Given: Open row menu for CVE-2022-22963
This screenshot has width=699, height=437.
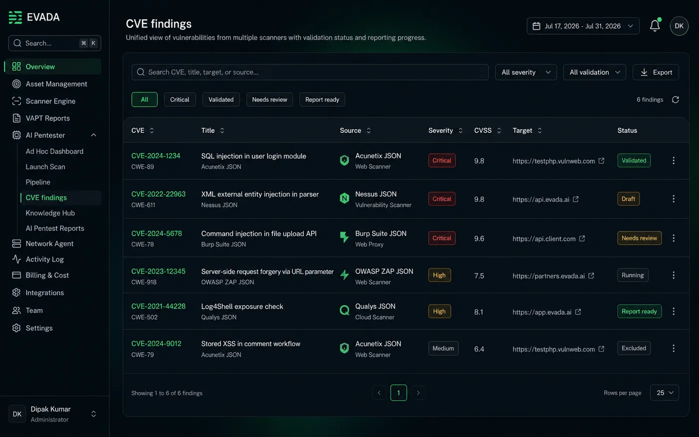Looking at the screenshot, I should coord(674,199).
